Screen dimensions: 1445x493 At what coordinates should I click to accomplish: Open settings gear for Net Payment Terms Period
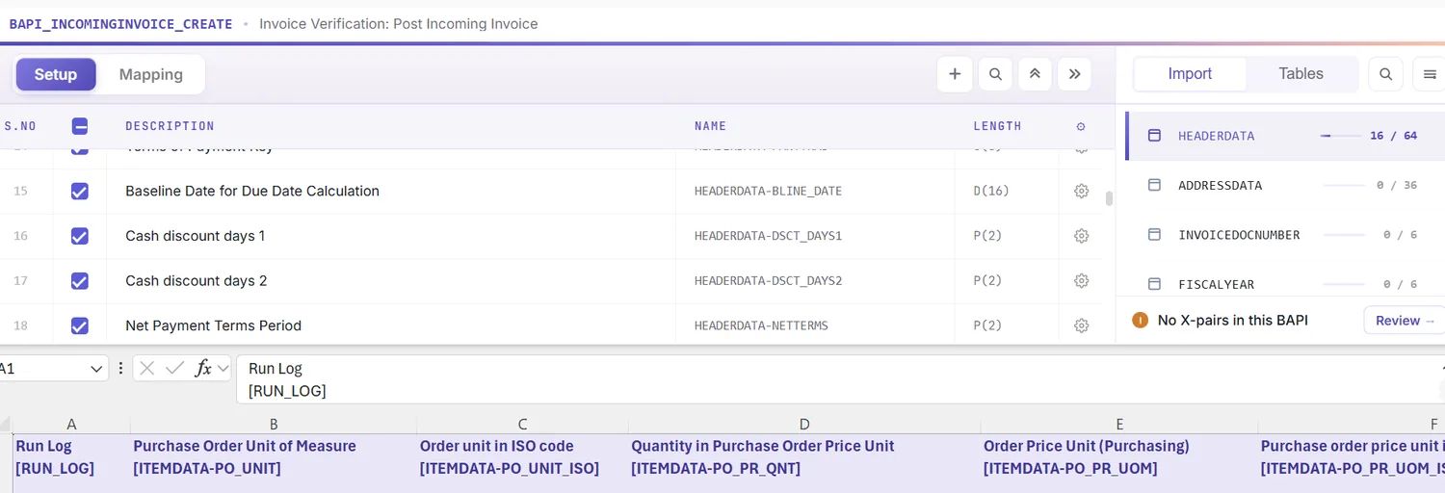(1081, 325)
